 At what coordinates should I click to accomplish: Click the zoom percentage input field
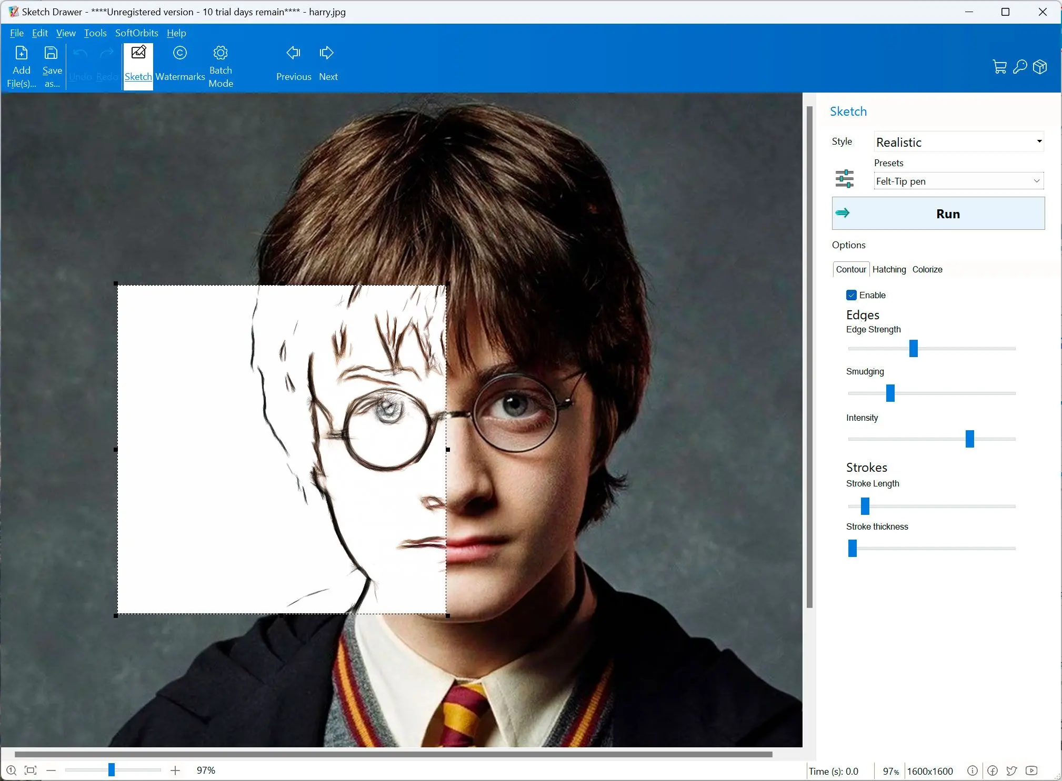click(x=208, y=770)
